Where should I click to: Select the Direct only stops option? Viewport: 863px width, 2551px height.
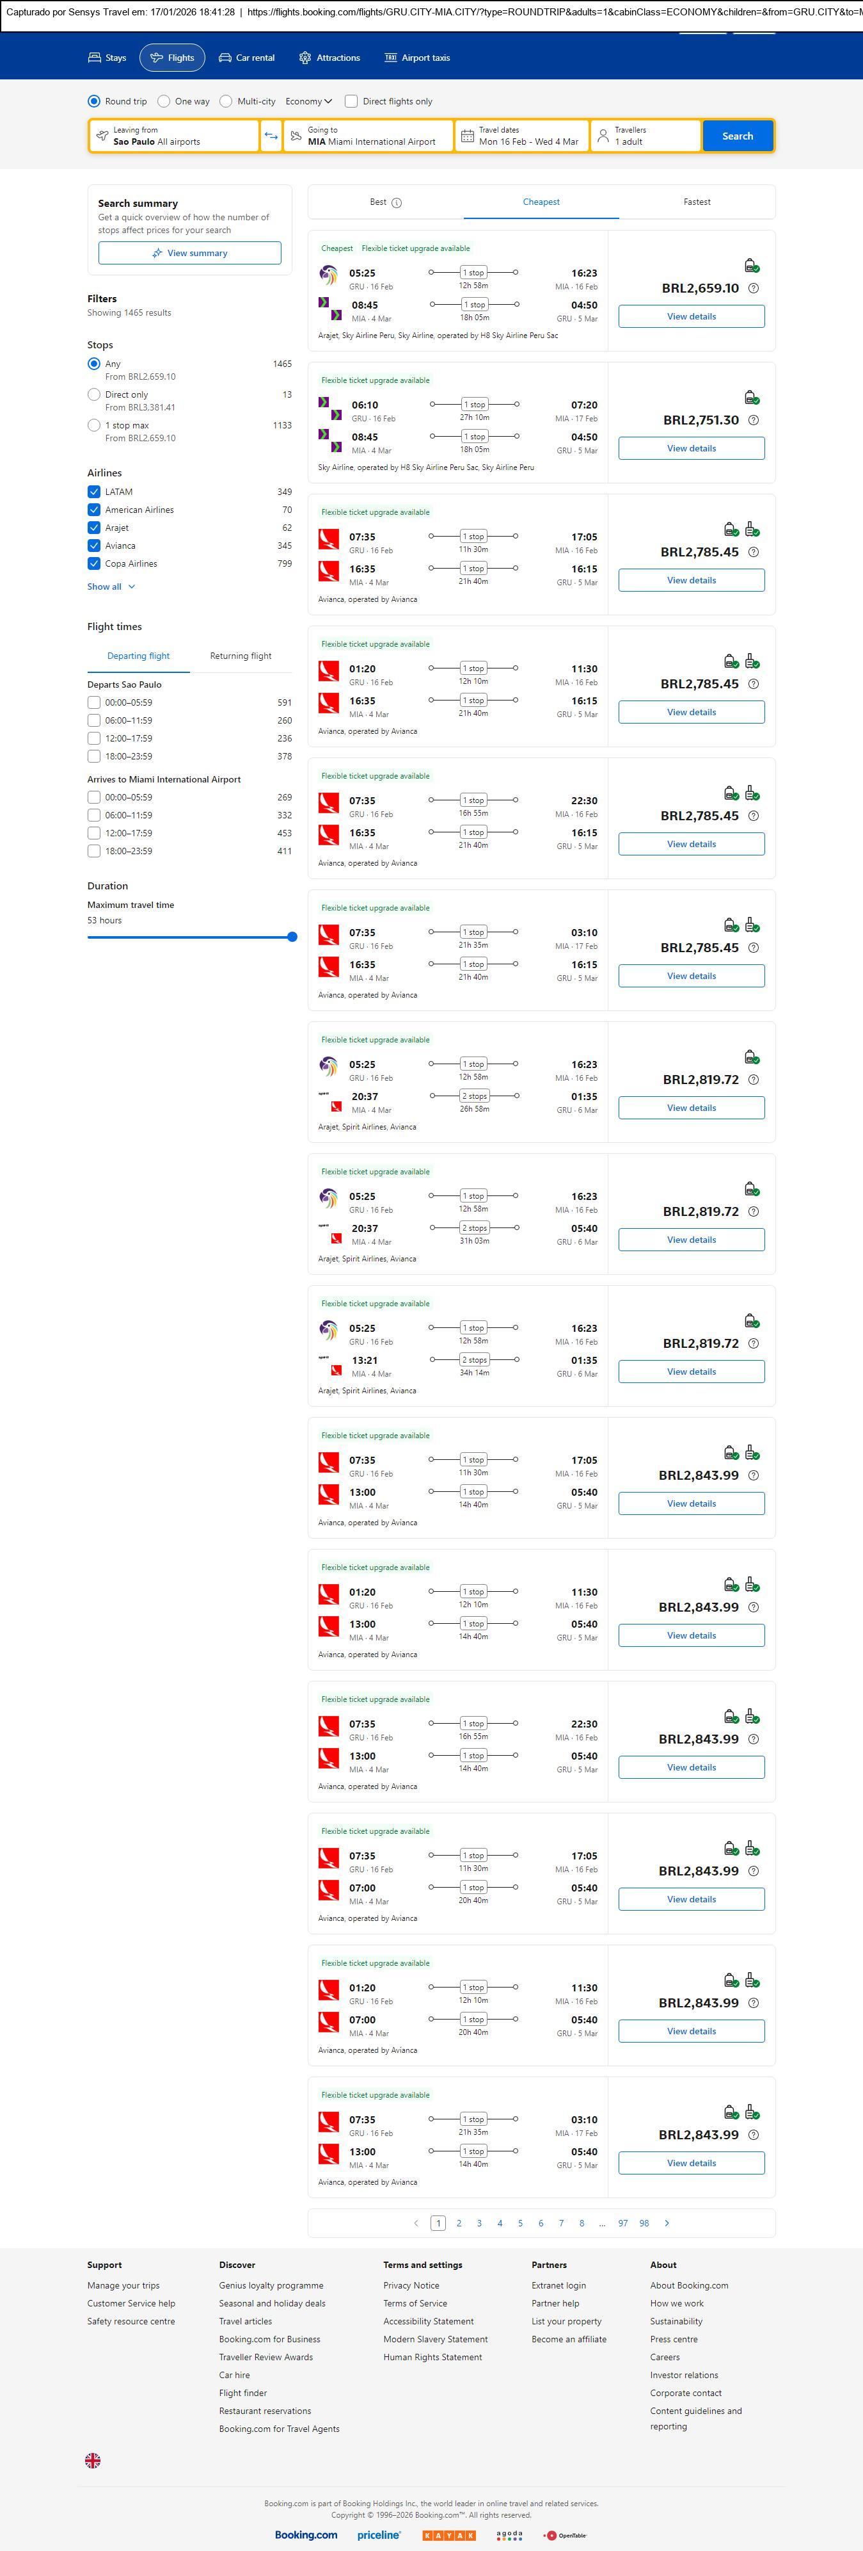tap(94, 395)
